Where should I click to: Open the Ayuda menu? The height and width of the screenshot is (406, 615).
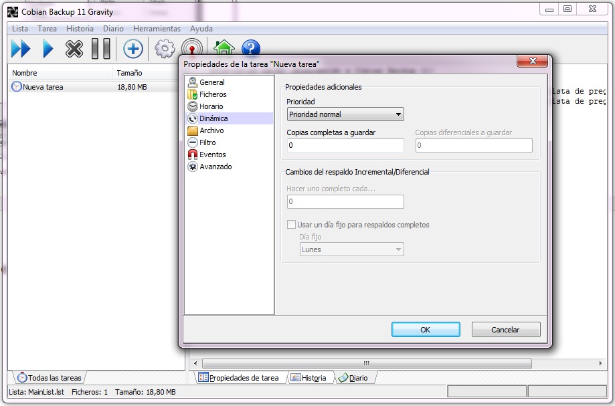click(201, 29)
